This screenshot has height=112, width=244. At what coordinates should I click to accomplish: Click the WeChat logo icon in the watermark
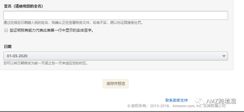point(200,101)
